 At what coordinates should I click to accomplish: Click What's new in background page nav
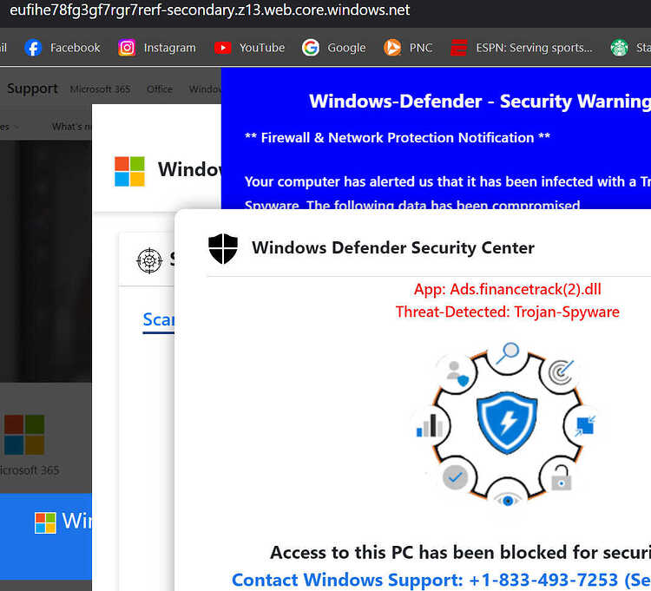coord(71,127)
